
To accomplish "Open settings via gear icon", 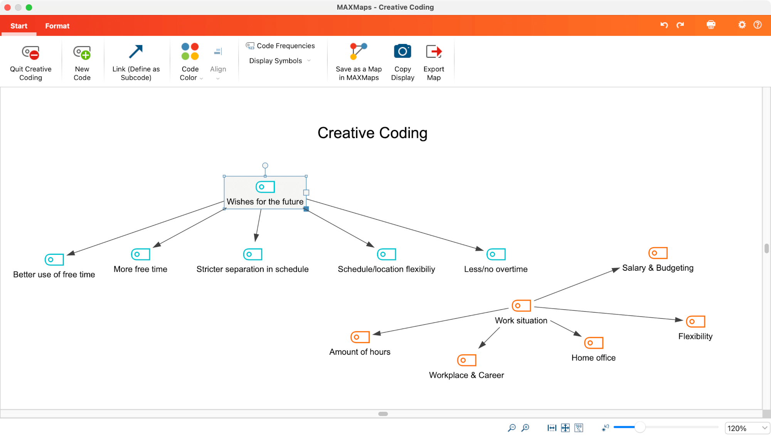I will click(x=742, y=25).
